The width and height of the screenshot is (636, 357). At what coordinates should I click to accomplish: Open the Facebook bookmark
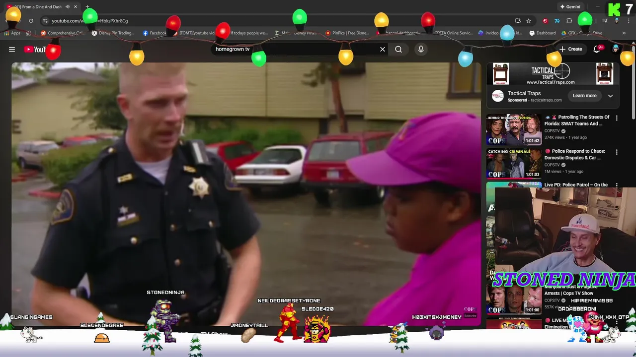[155, 33]
